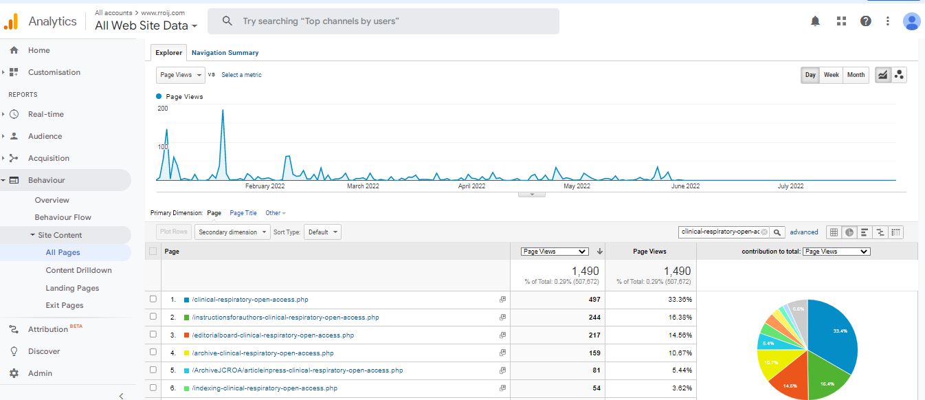The width and height of the screenshot is (925, 400).
Task: Open the notifications bell
Action: (x=815, y=21)
